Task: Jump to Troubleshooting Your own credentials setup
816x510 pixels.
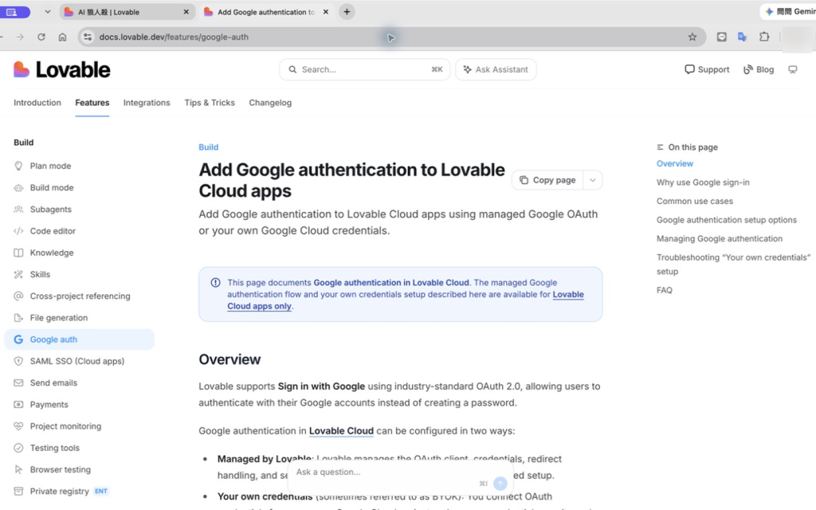Action: pyautogui.click(x=733, y=265)
